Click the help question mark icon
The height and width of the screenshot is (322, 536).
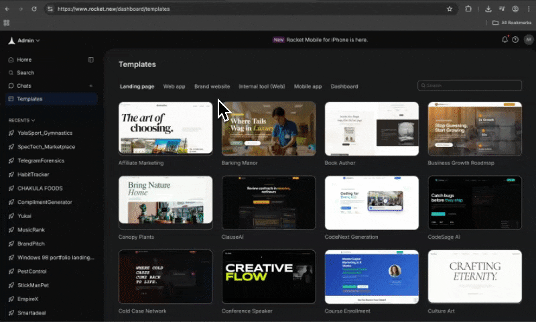pos(515,40)
